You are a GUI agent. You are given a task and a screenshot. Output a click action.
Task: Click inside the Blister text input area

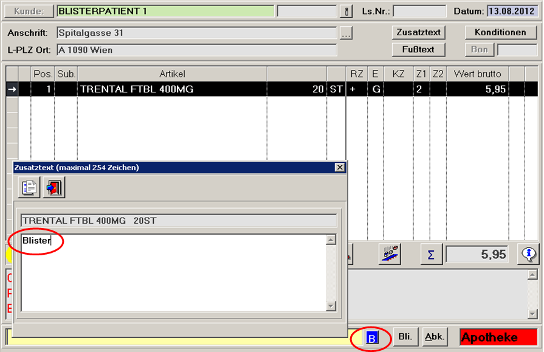pyautogui.click(x=173, y=274)
